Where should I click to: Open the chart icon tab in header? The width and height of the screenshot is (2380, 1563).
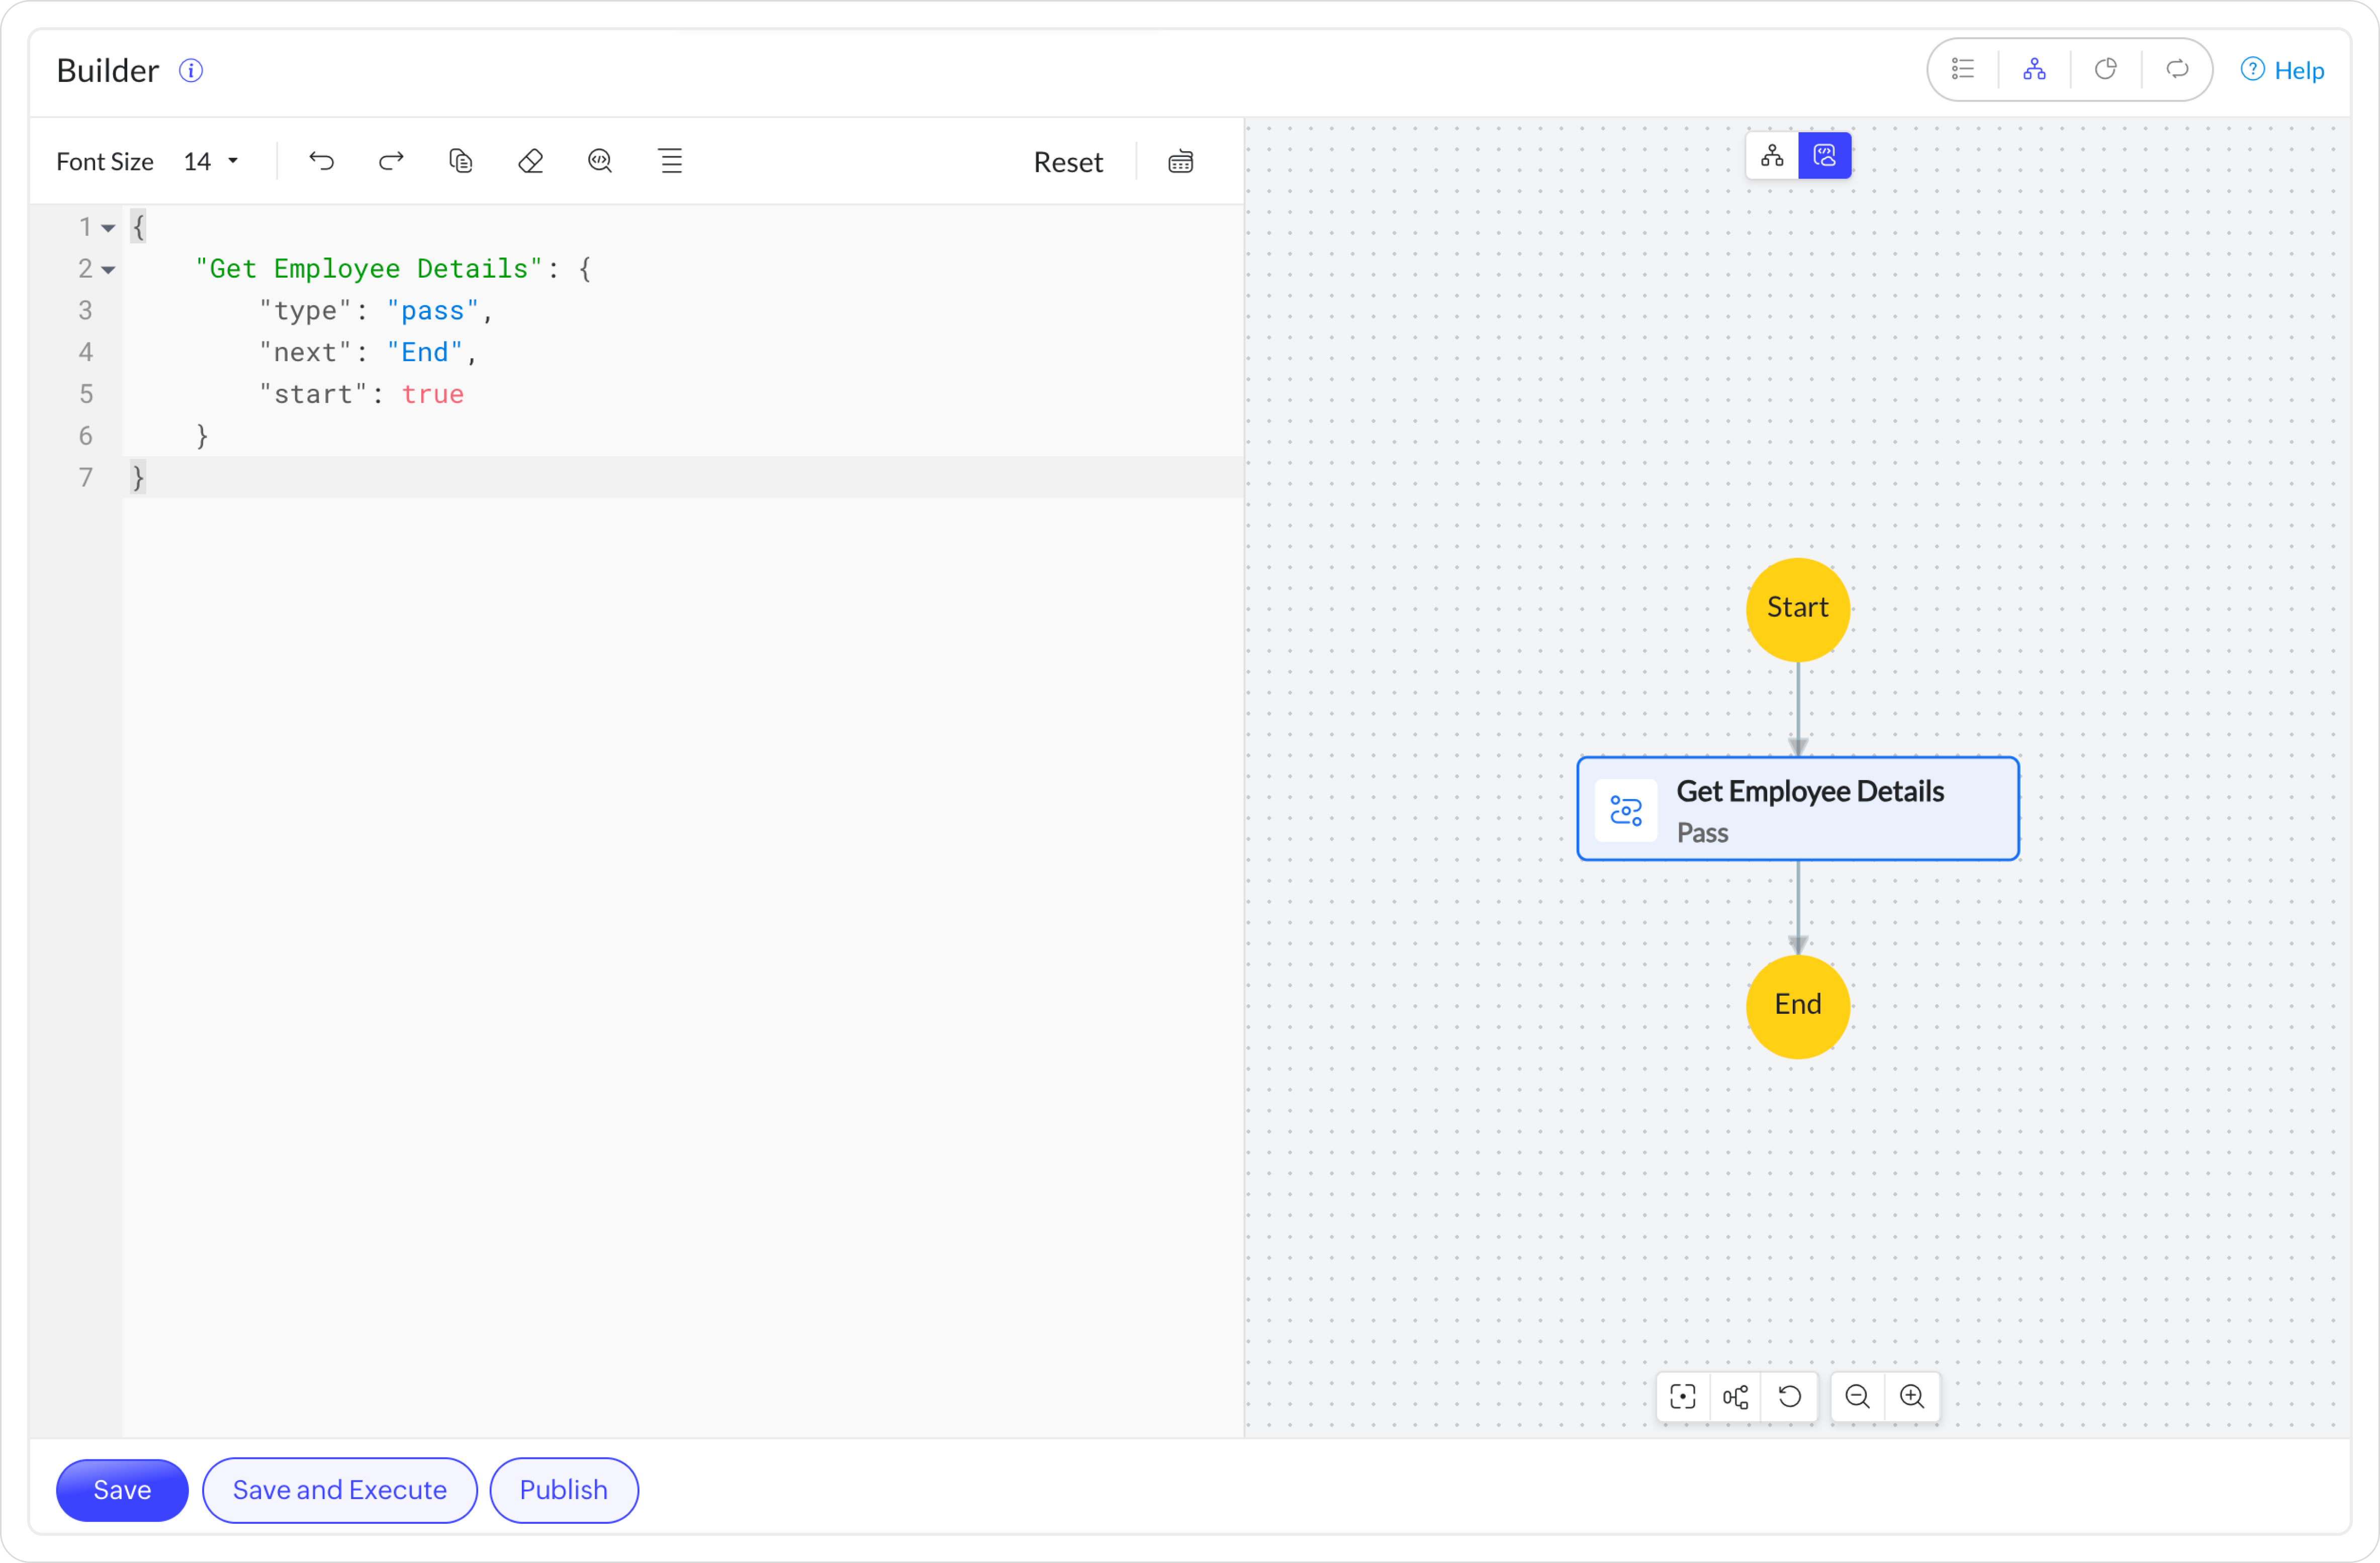(x=2105, y=70)
